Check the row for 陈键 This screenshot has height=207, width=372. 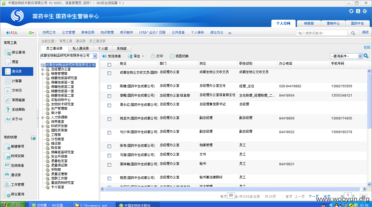(109, 87)
